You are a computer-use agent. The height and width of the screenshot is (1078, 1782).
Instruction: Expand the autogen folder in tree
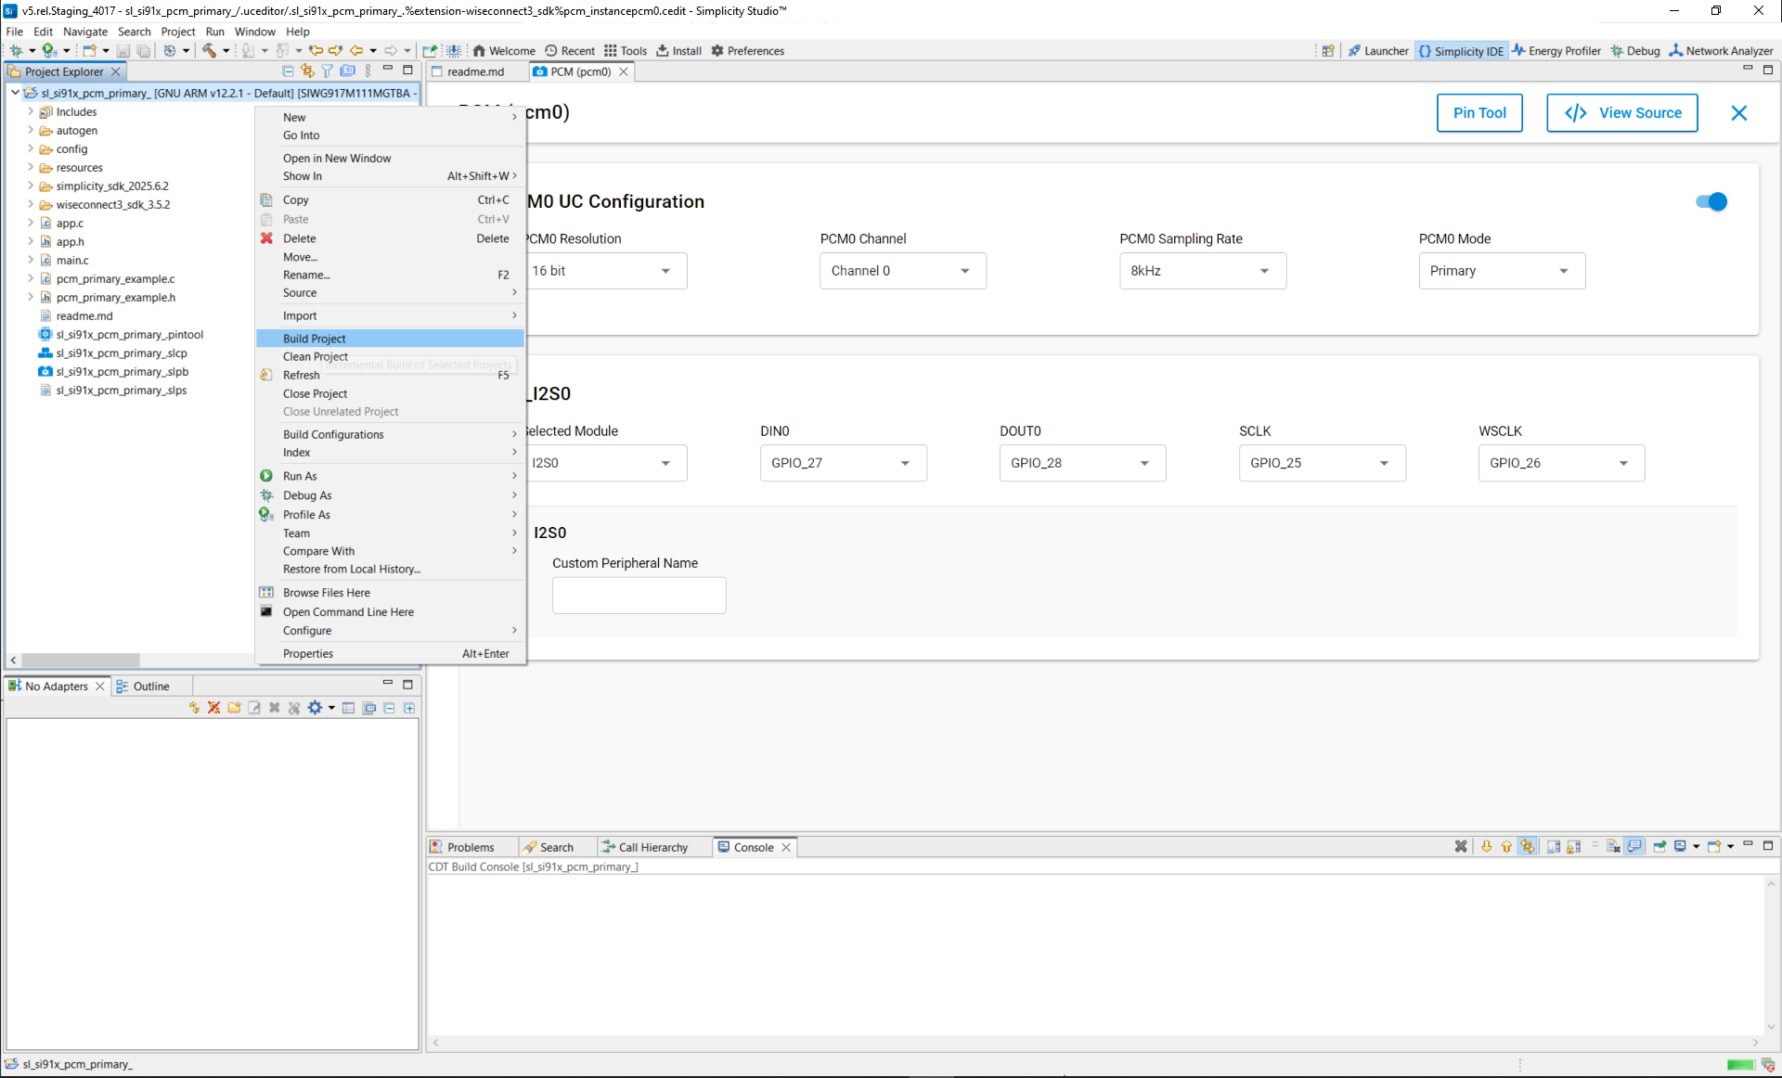pos(31,131)
